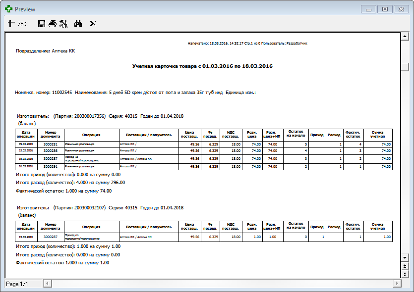Click the zoom tool icon beside 75%
Screen dimensions: 414x292
[11, 24]
